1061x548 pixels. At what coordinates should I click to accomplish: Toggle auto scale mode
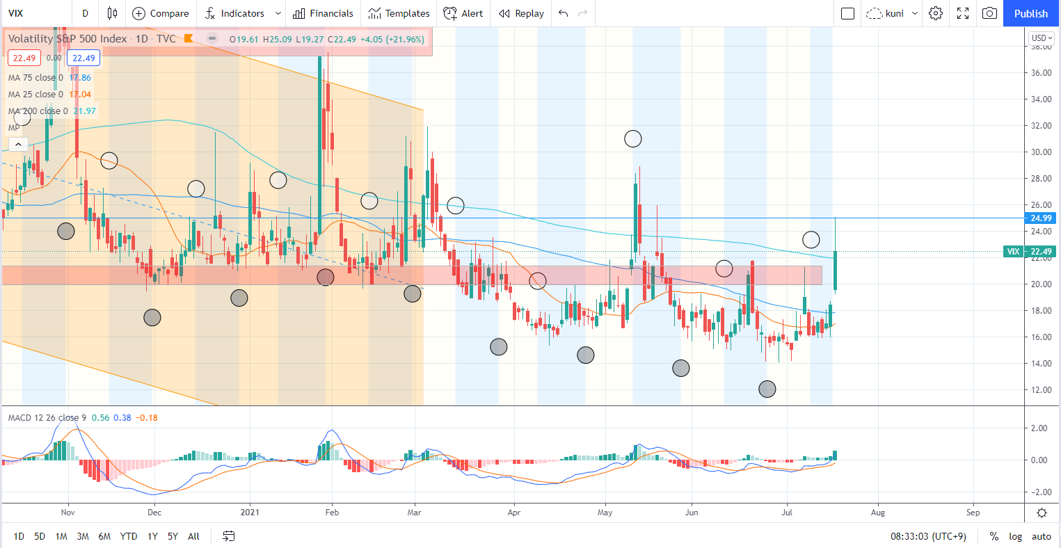1041,536
